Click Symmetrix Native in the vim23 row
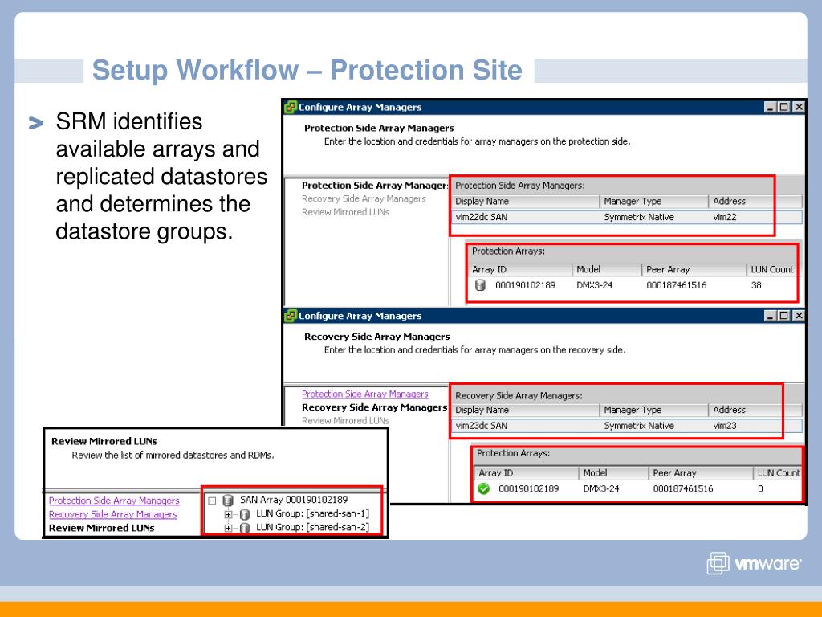Viewport: 822px width, 617px height. [638, 426]
